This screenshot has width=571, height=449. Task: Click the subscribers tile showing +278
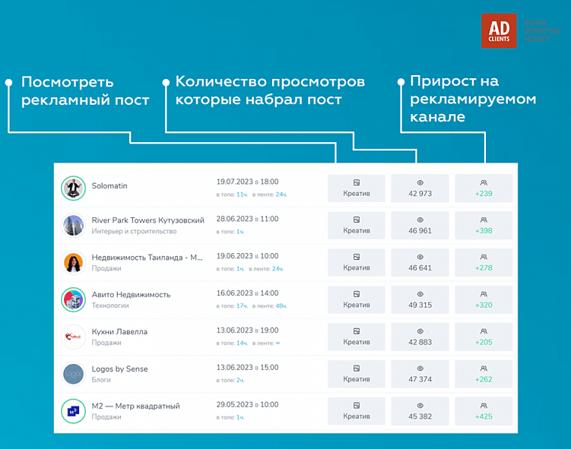click(x=484, y=262)
